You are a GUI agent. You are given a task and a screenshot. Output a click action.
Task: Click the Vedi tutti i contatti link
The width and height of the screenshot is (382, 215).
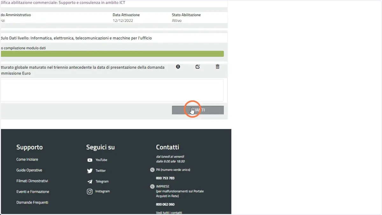tap(169, 213)
